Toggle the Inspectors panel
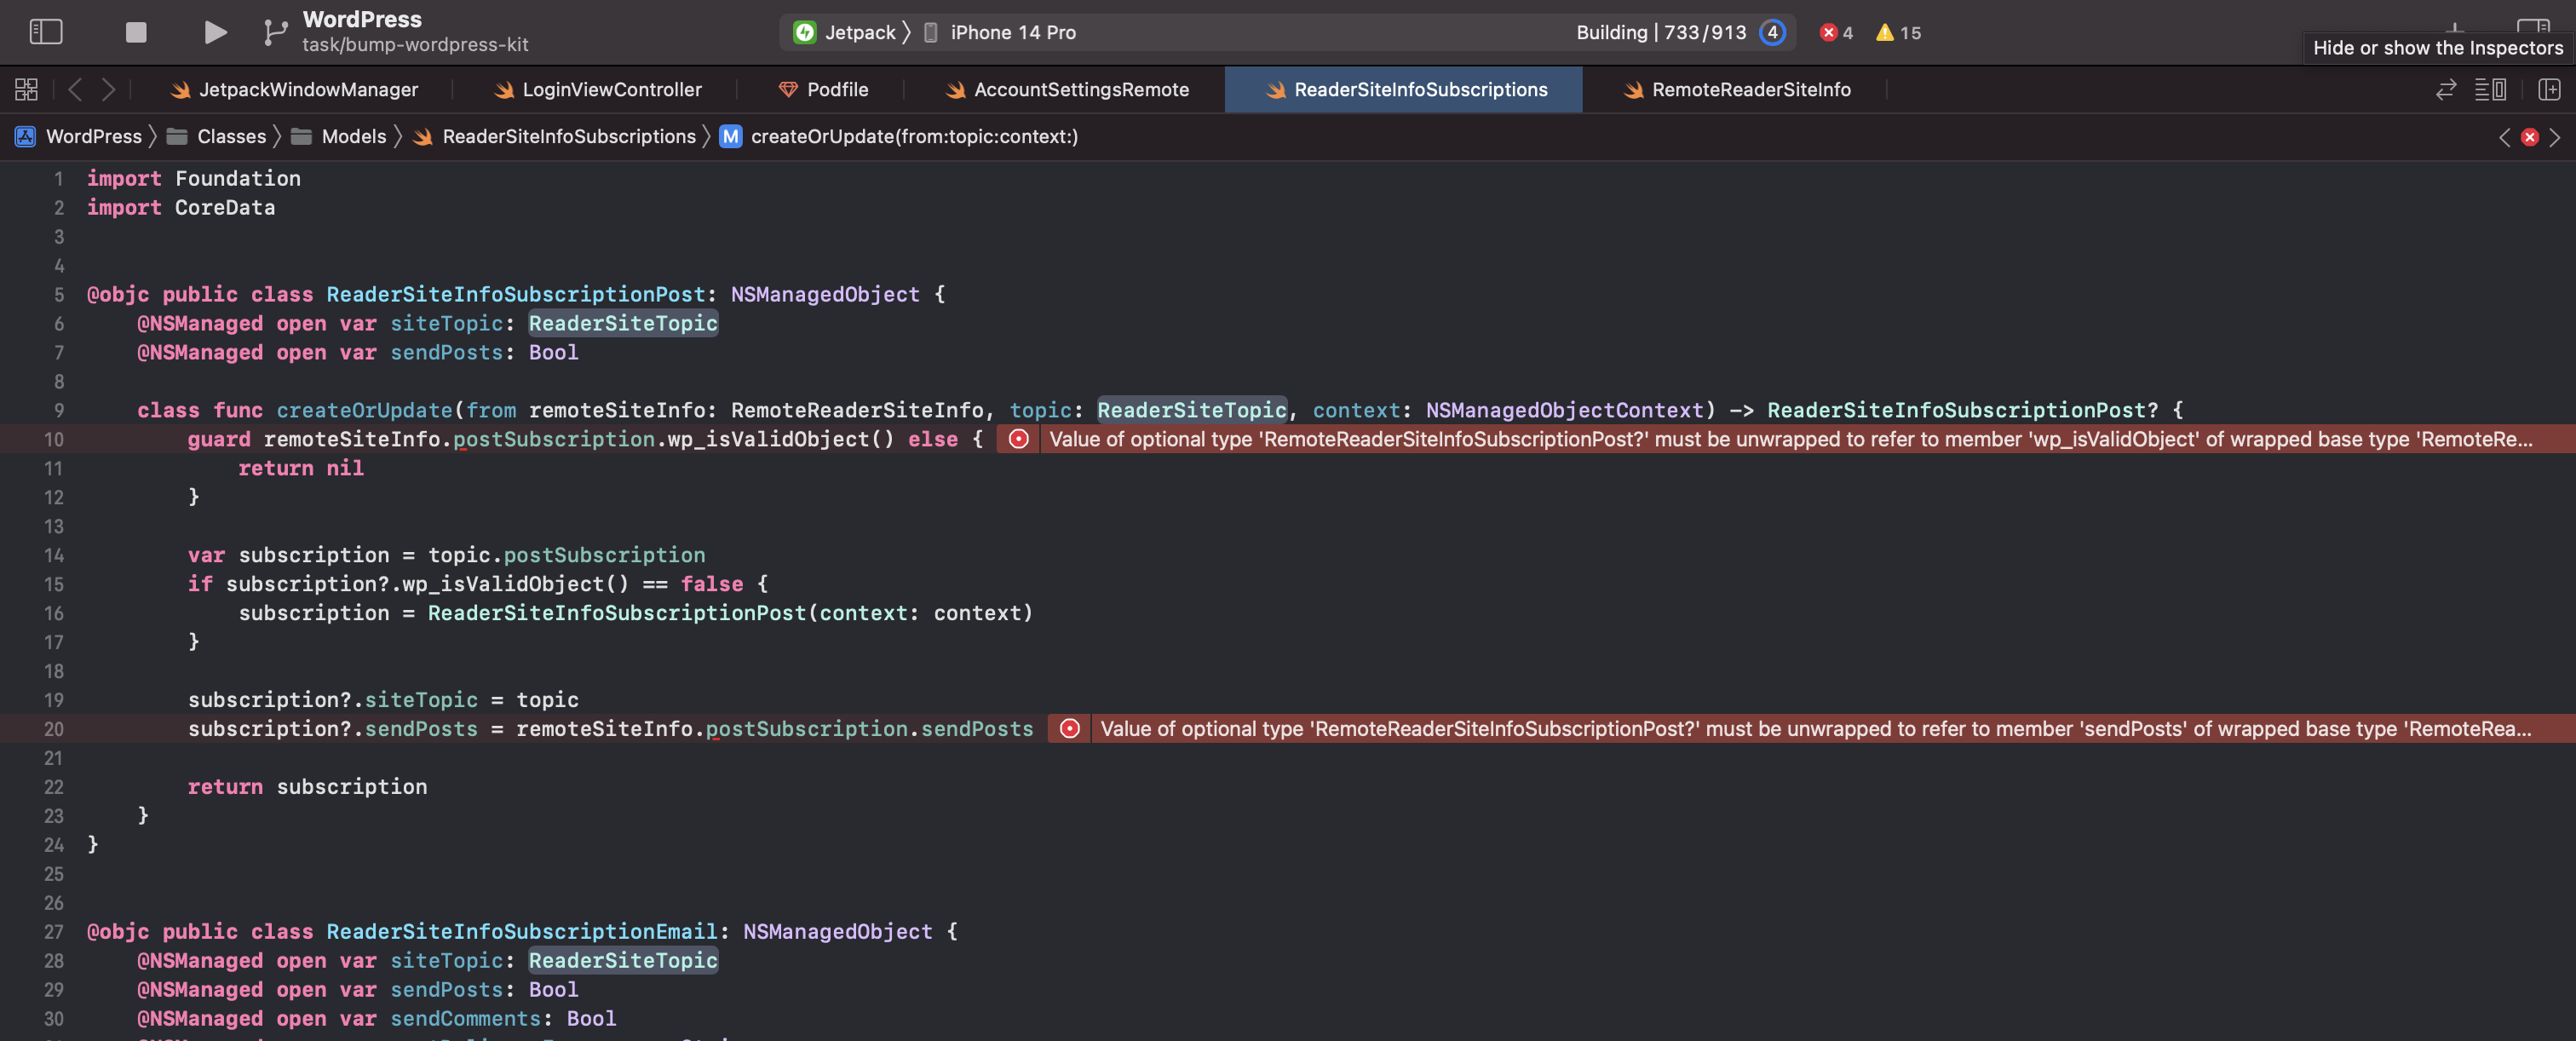This screenshot has width=2576, height=1041. pyautogui.click(x=2532, y=27)
